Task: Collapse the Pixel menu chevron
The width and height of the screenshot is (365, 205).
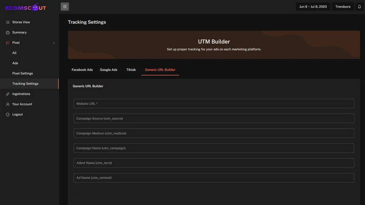Action: click(54, 43)
